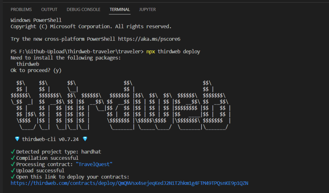Open the OUTPUT tab
The image size is (329, 193).
click(49, 9)
